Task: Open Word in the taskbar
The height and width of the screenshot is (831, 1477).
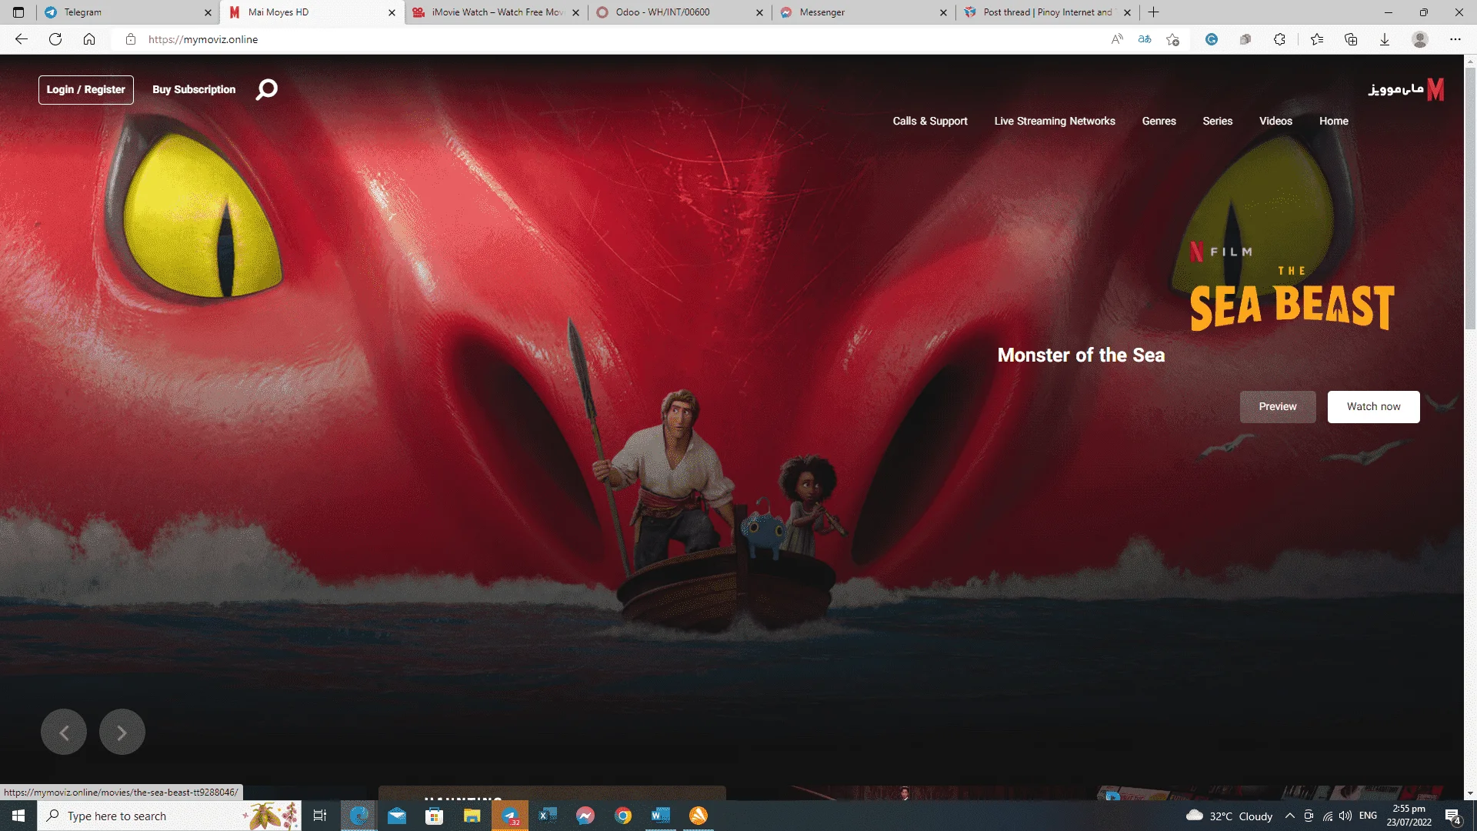Action: click(661, 816)
